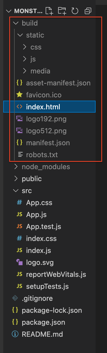Open App.test.js file name
This screenshot has width=107, height=353.
44,227
